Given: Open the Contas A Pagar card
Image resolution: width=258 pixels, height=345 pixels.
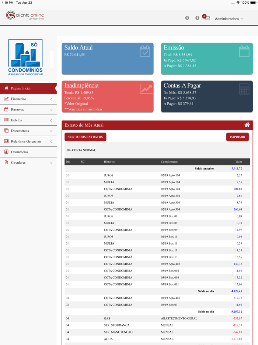Looking at the screenshot, I should [207, 96].
